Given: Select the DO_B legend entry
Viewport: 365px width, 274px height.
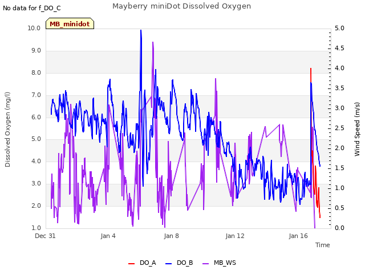Looking at the screenshot, I should pos(179,263).
